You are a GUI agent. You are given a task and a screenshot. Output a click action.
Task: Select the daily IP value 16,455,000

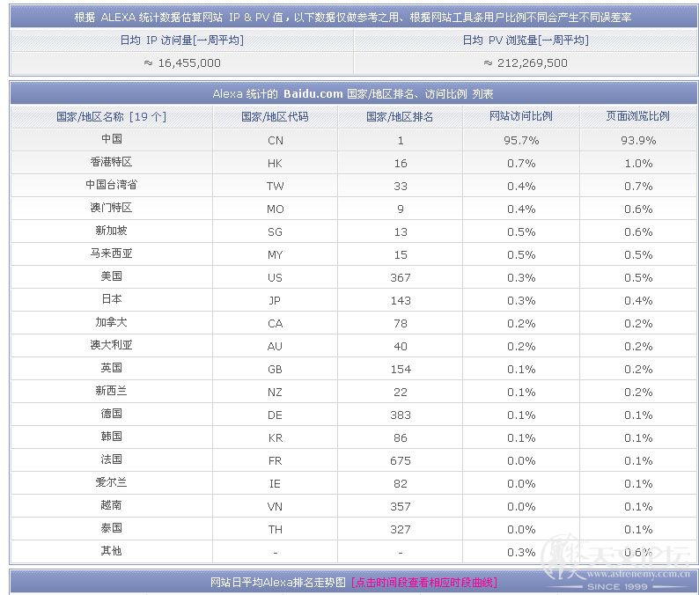pos(189,63)
